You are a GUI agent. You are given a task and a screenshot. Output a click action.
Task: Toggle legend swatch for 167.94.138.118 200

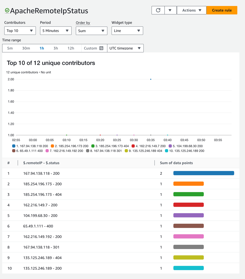click(14, 146)
